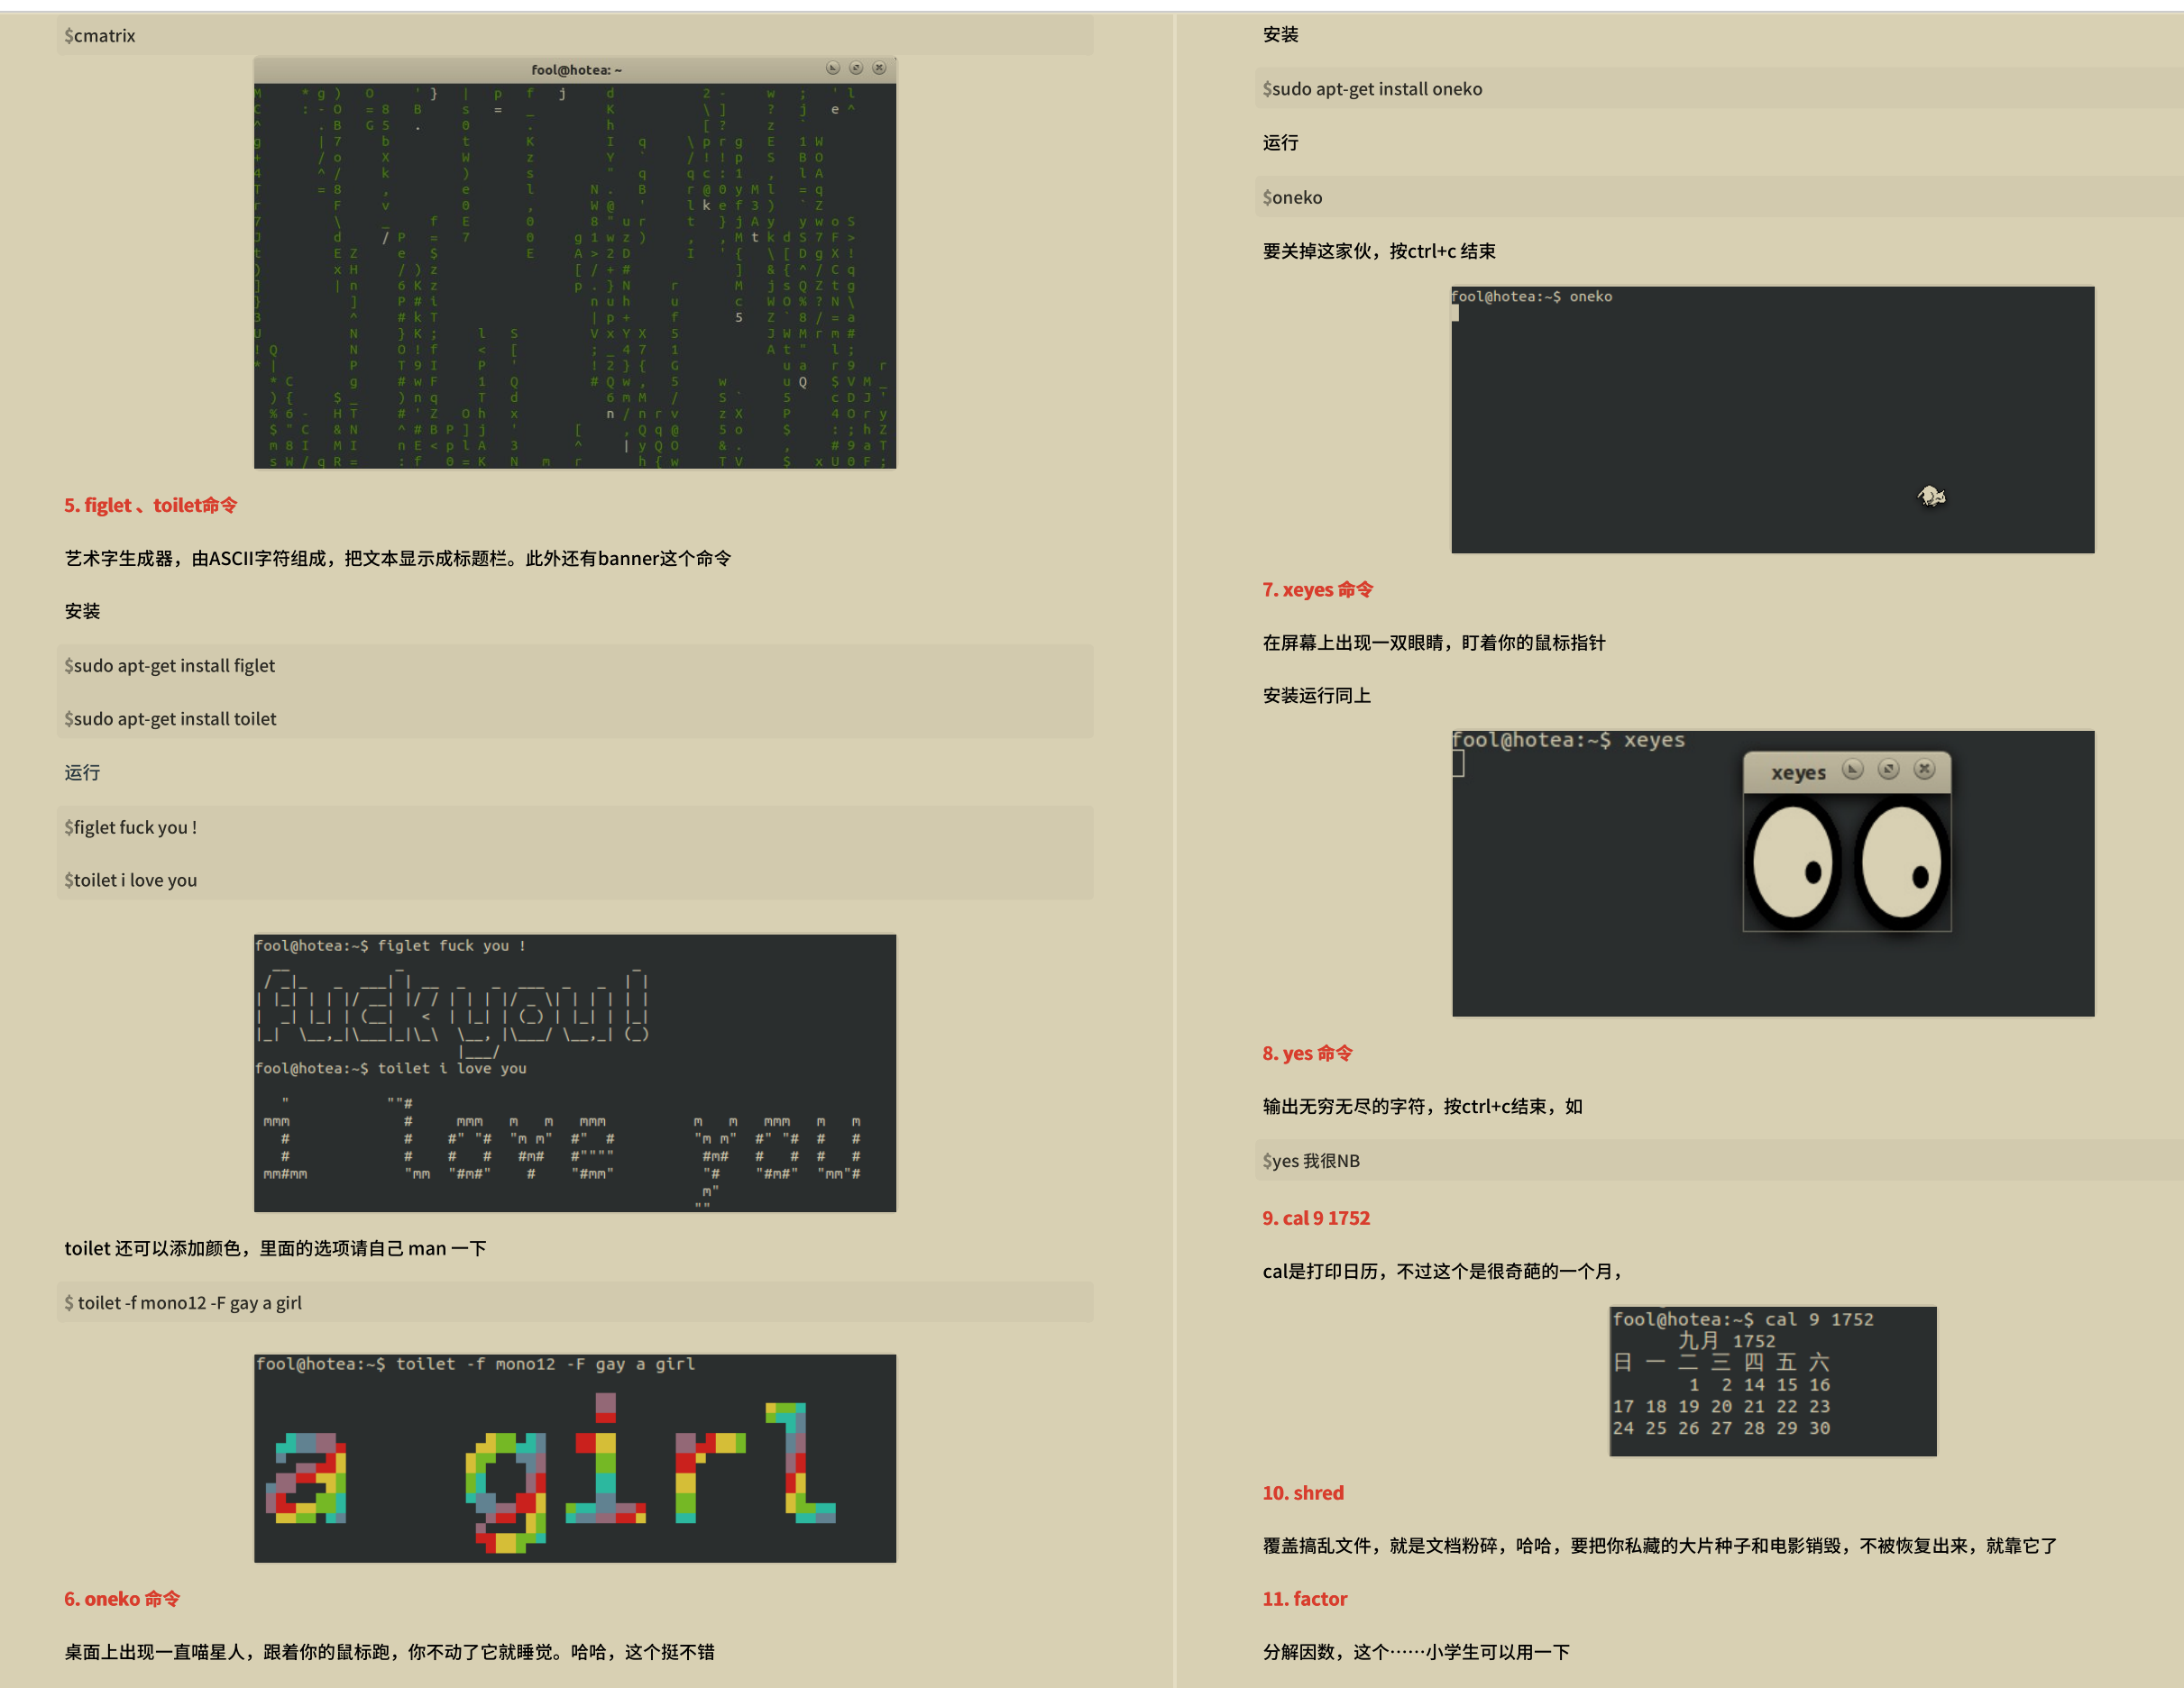Click the '桌面上出现一直喵星人' oneko description

[x=390, y=1651]
